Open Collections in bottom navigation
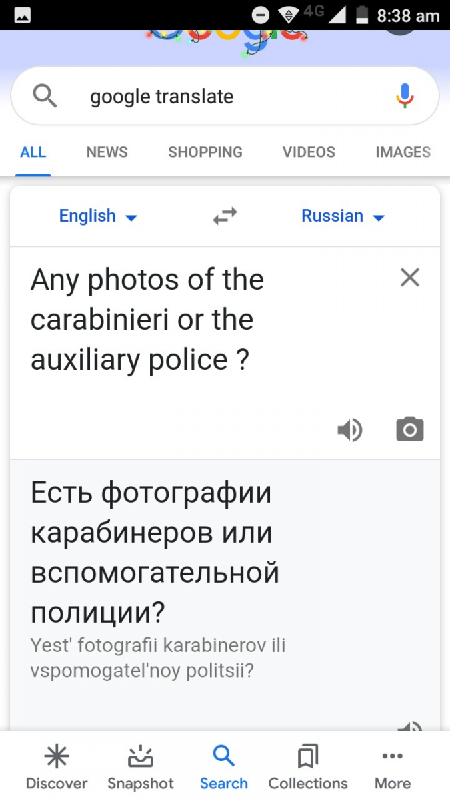The width and height of the screenshot is (450, 801). coord(307,768)
